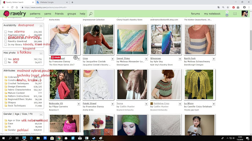Click the vertical page scrollbar thumb
252x141 pixels.
251,40
